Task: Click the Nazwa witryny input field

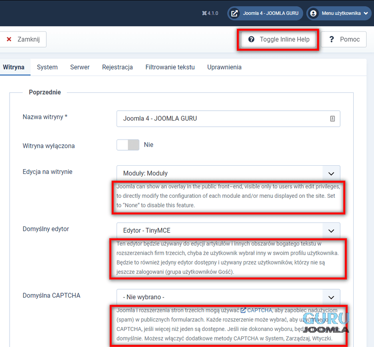Action: pos(228,118)
